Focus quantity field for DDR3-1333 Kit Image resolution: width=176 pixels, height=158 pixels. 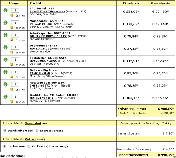pos(15,35)
